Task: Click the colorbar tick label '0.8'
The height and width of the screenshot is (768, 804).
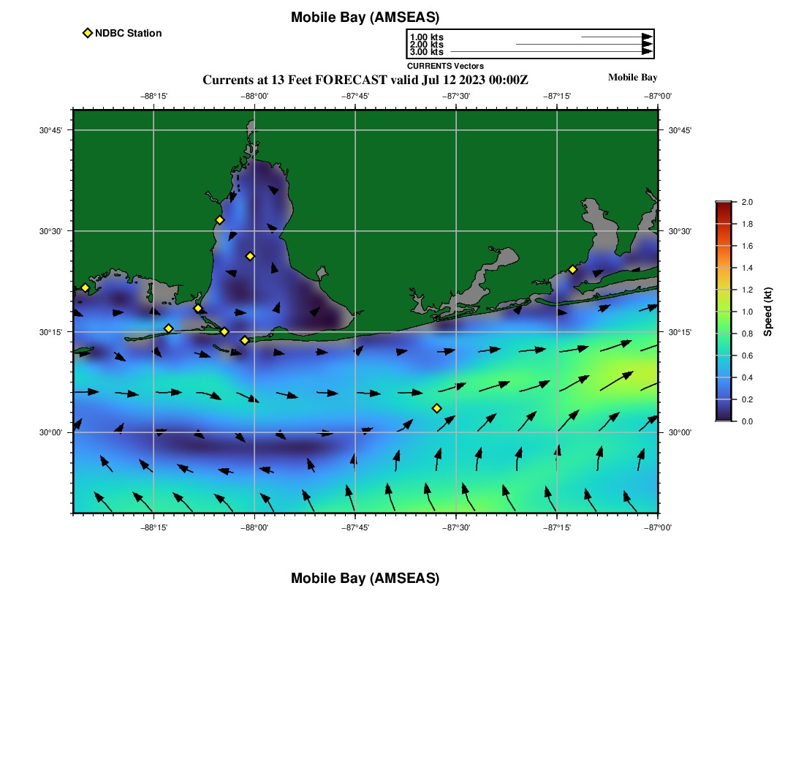Action: (747, 334)
